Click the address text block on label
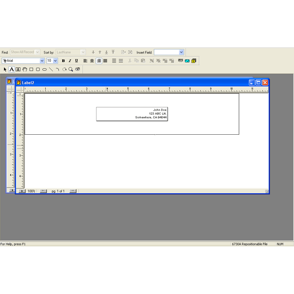294x294 pixels. point(132,114)
